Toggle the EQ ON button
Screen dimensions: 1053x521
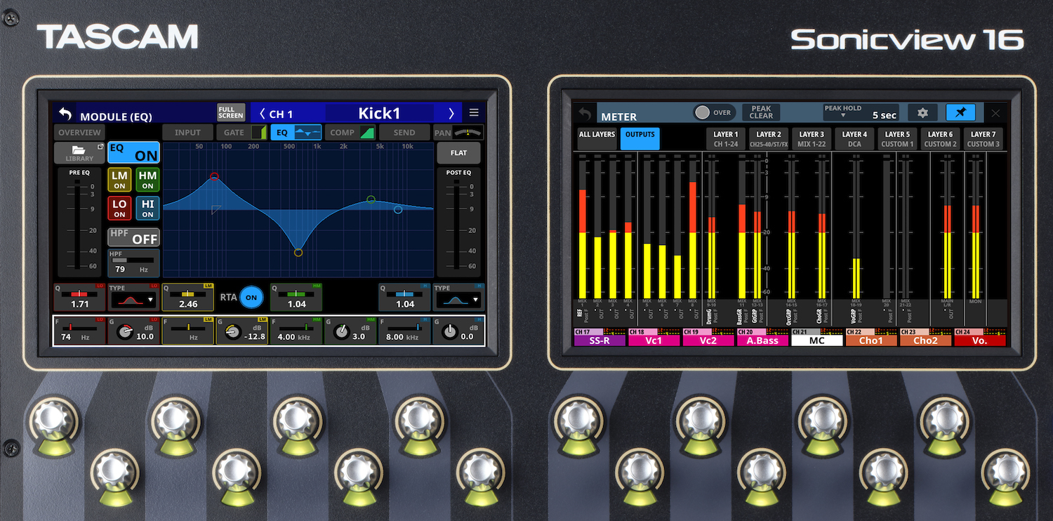click(133, 152)
